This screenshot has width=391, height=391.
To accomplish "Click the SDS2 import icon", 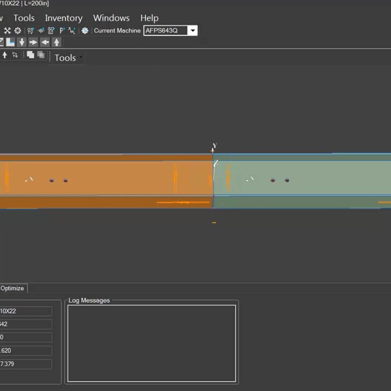I will (51, 31).
